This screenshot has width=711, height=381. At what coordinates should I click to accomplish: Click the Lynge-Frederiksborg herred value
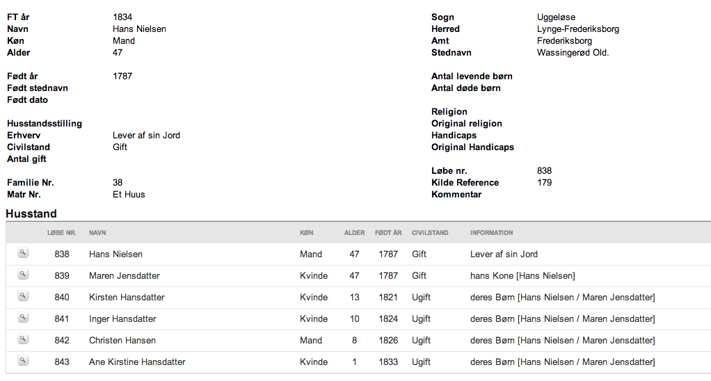577,29
